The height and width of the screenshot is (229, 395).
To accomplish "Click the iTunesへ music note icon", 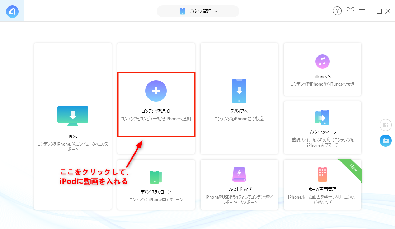I will click(323, 61).
